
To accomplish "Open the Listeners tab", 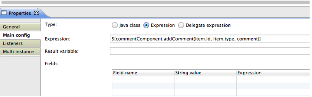I will [20, 43].
